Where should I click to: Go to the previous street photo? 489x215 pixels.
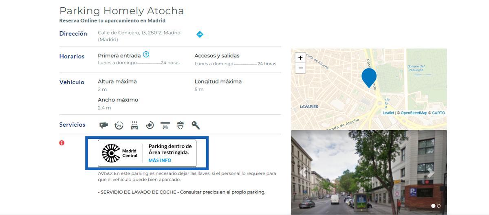point(303,173)
